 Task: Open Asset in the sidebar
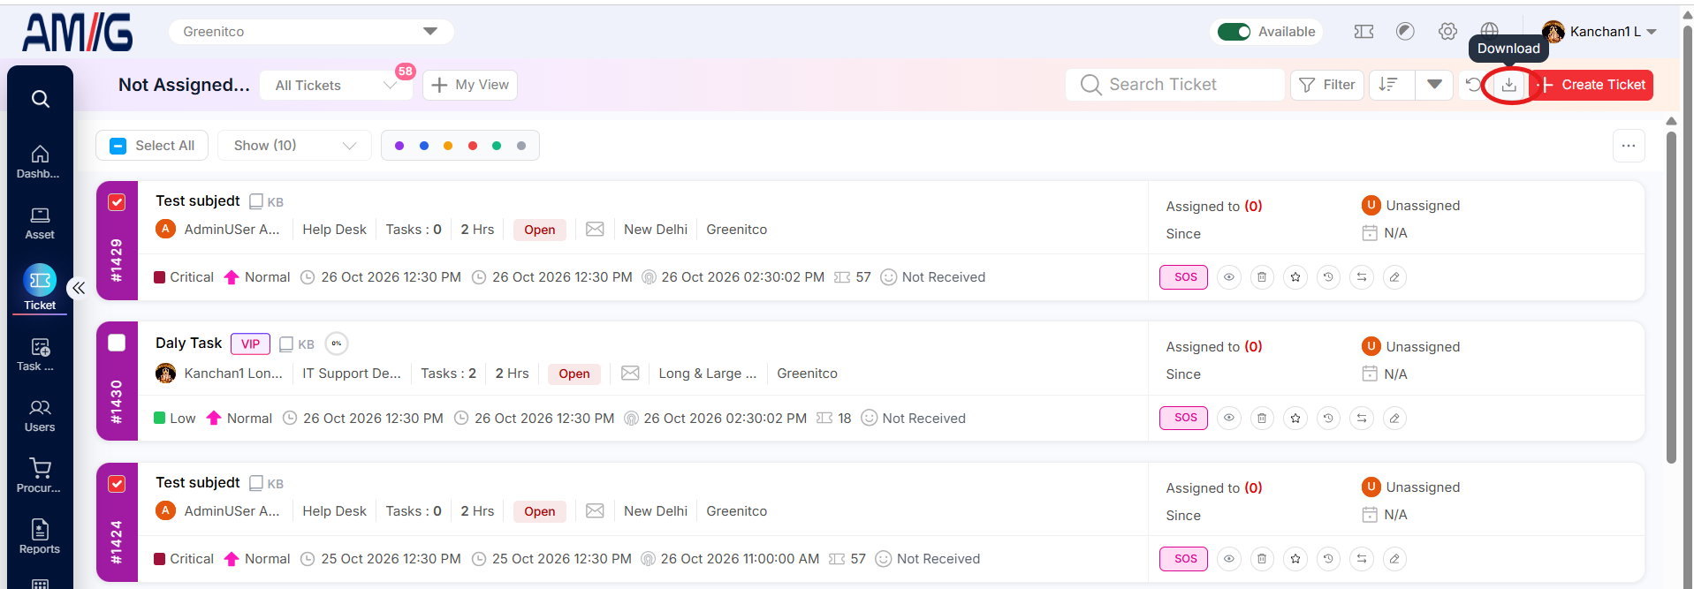[x=40, y=223]
